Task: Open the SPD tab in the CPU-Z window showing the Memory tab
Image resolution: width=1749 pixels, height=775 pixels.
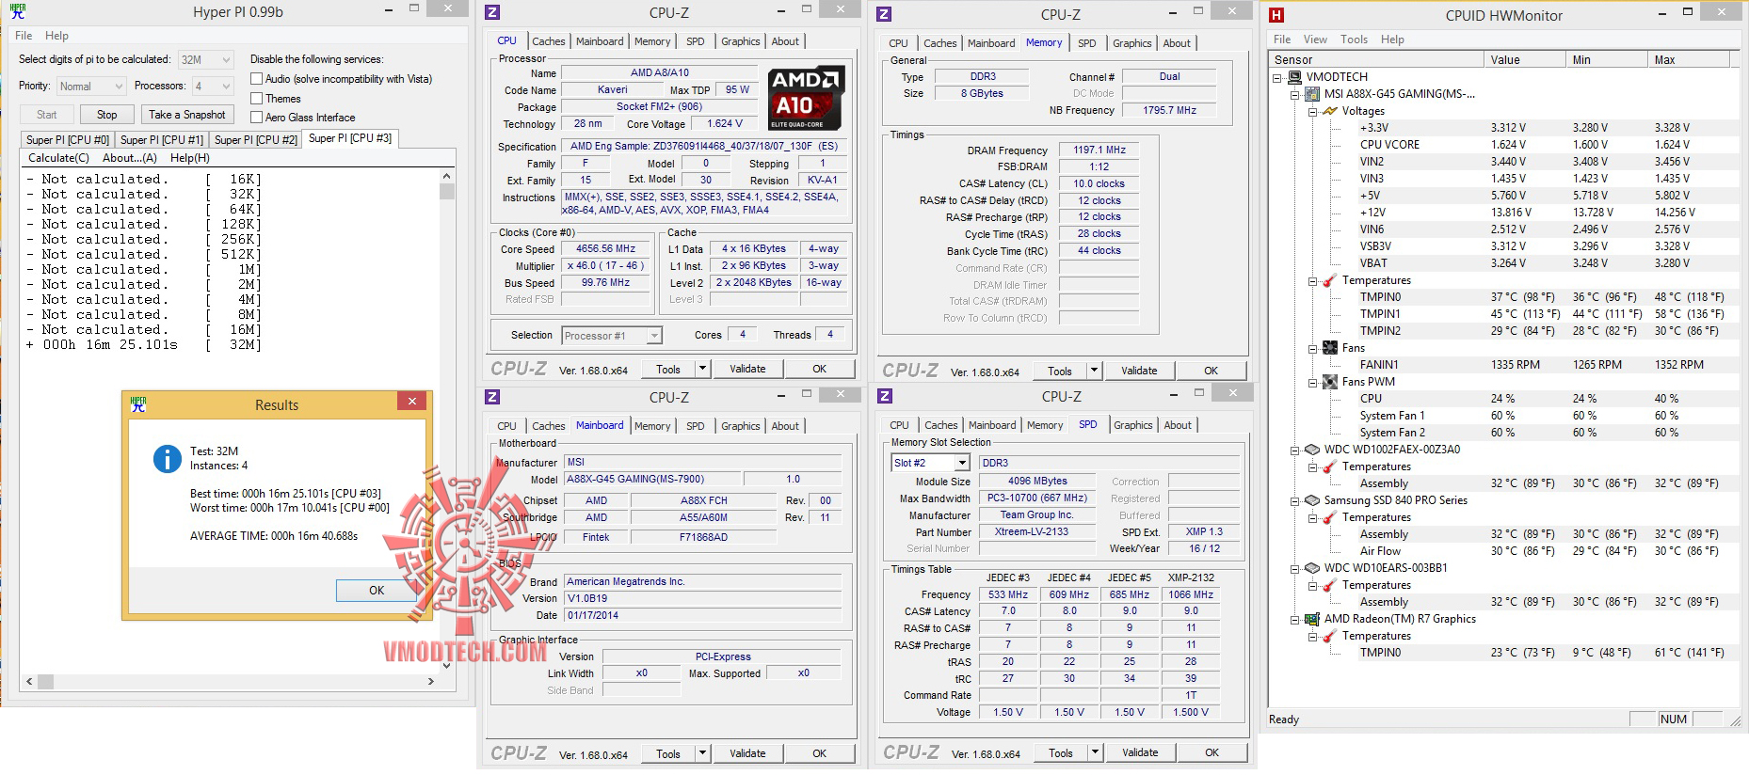Action: click(x=1086, y=43)
